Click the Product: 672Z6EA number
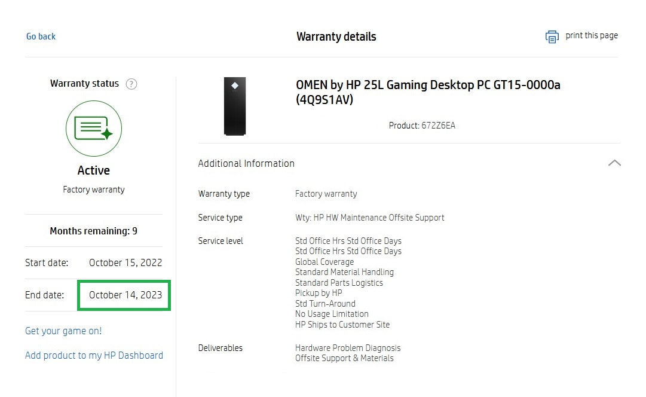The height and width of the screenshot is (397, 646). pyautogui.click(x=422, y=126)
